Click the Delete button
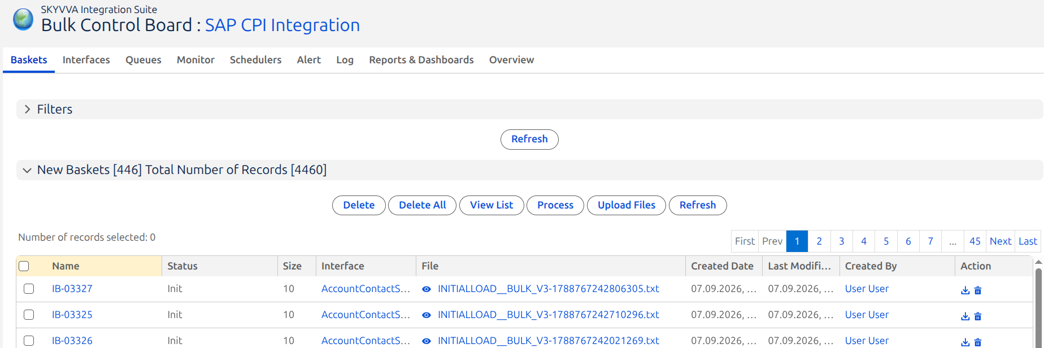This screenshot has width=1044, height=348. coord(359,205)
